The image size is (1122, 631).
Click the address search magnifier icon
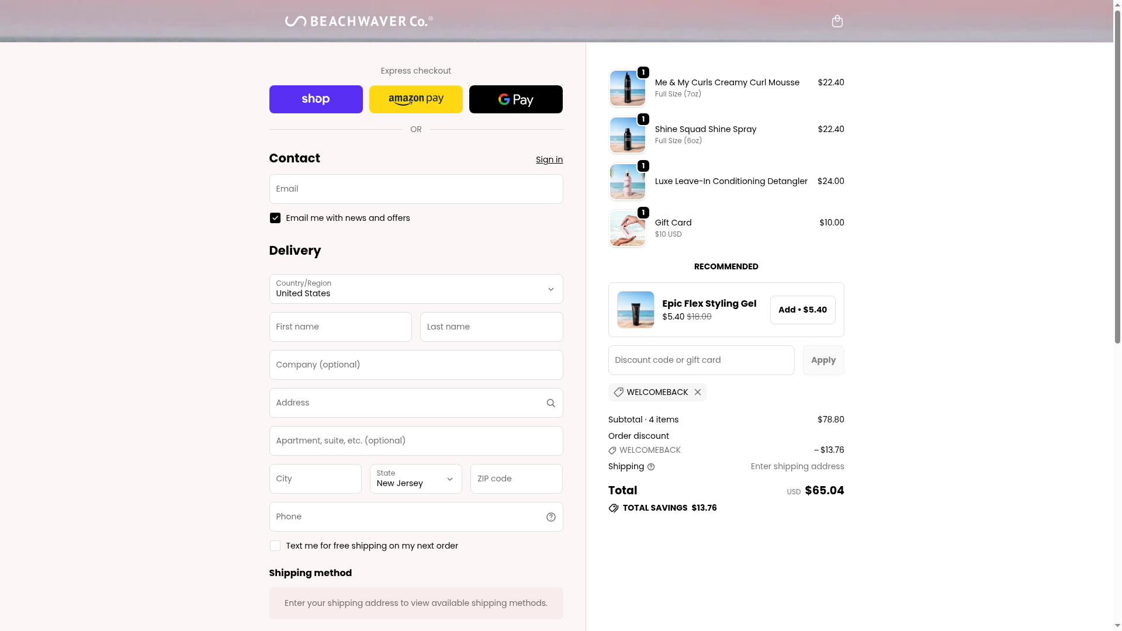tap(550, 403)
